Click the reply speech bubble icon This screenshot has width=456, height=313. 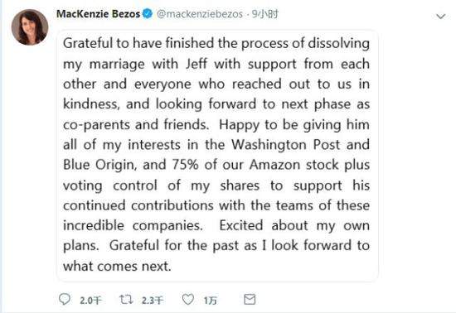(65, 300)
